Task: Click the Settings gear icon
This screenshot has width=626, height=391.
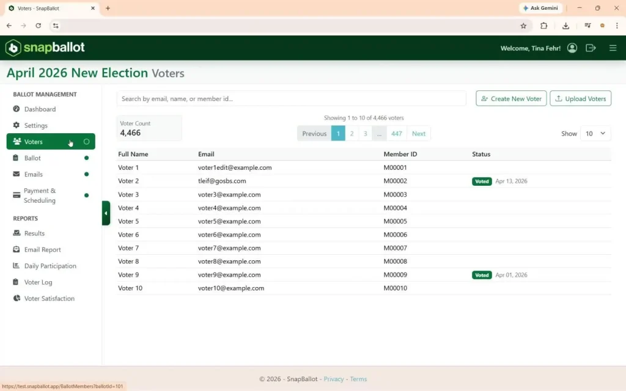Action: coord(17,125)
